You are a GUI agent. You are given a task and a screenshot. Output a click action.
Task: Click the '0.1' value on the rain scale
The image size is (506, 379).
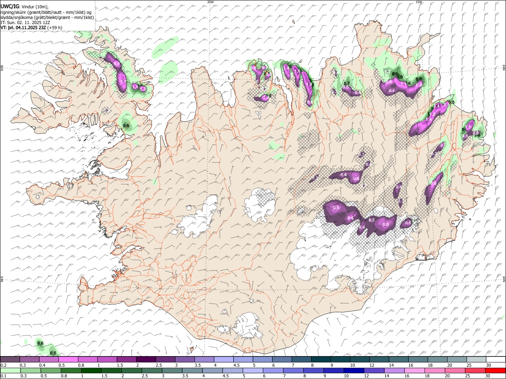(x=3, y=376)
